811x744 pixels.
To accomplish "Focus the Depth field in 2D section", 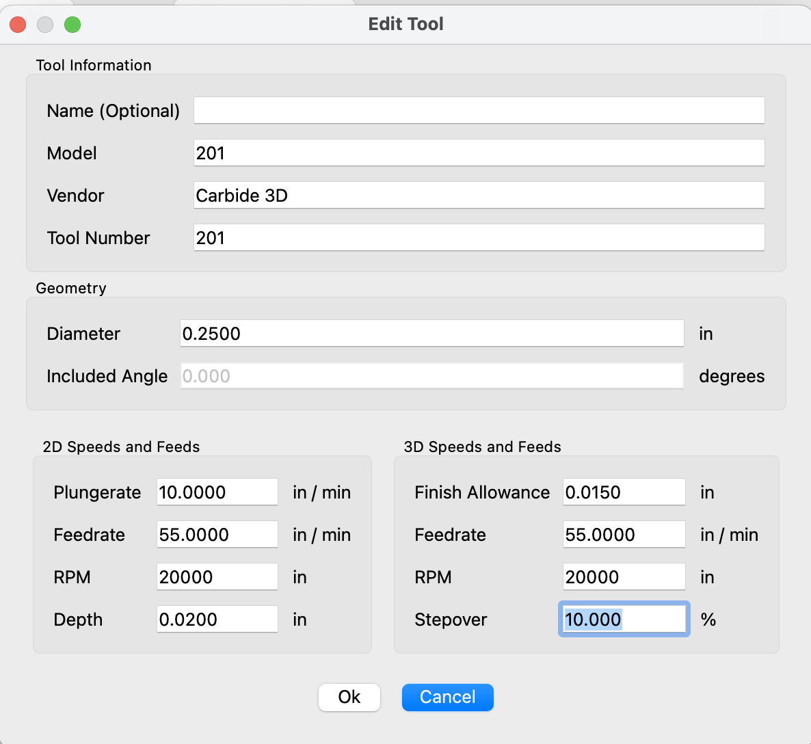I will point(217,620).
